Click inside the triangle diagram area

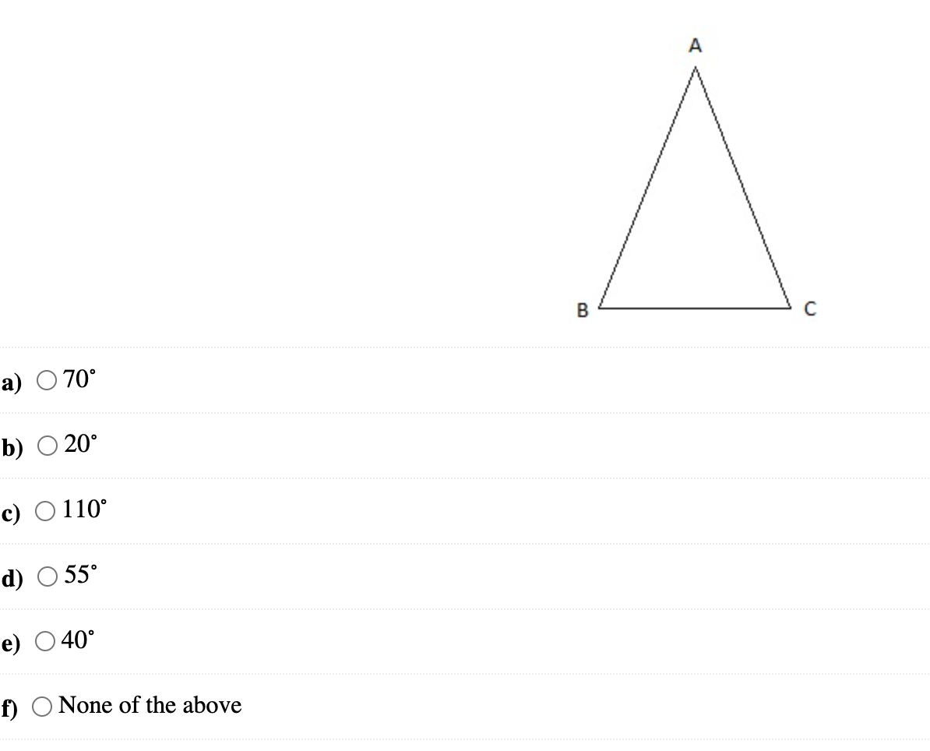(x=695, y=234)
